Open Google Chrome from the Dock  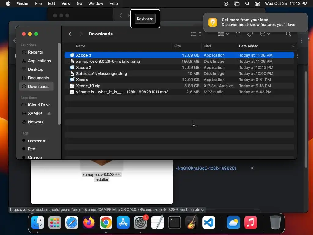(x=106, y=222)
